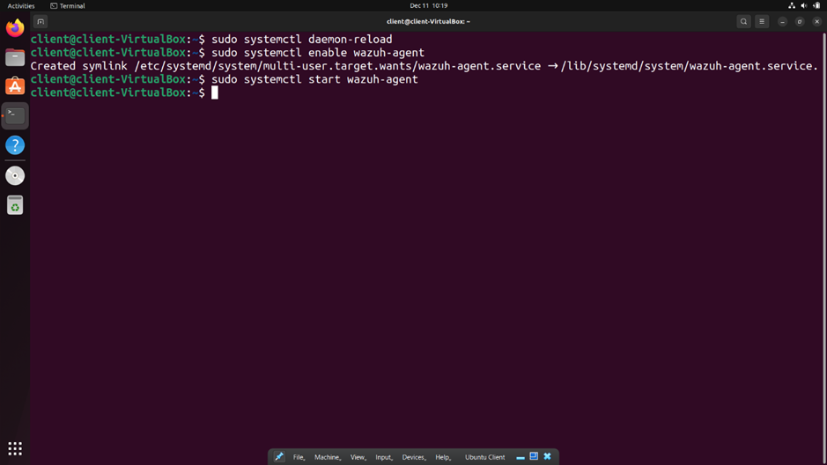Minimize the VirtualBox VM via mini toolbar

coord(520,457)
